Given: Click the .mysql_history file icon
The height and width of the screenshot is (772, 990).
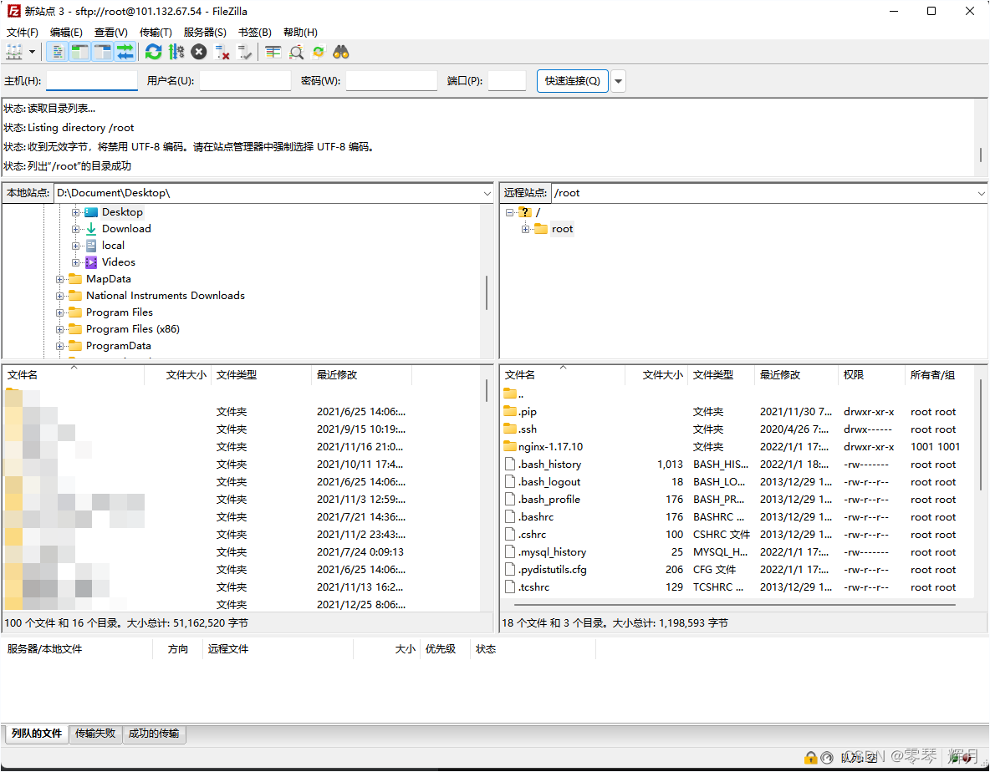Looking at the screenshot, I should [x=510, y=552].
